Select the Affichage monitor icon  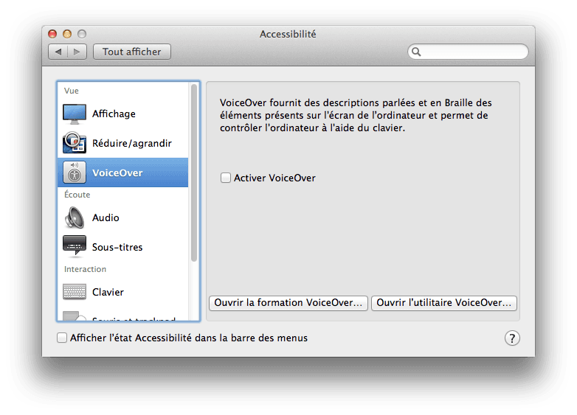point(75,114)
